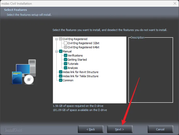Uncheck the Tutorials checkbox

(x=65, y=64)
